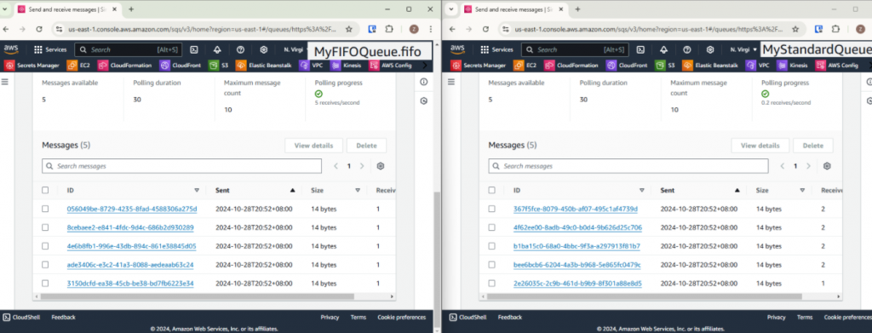Open AWS Config shortcut in right window
Viewport: 872px width, 333px height.
(x=837, y=65)
